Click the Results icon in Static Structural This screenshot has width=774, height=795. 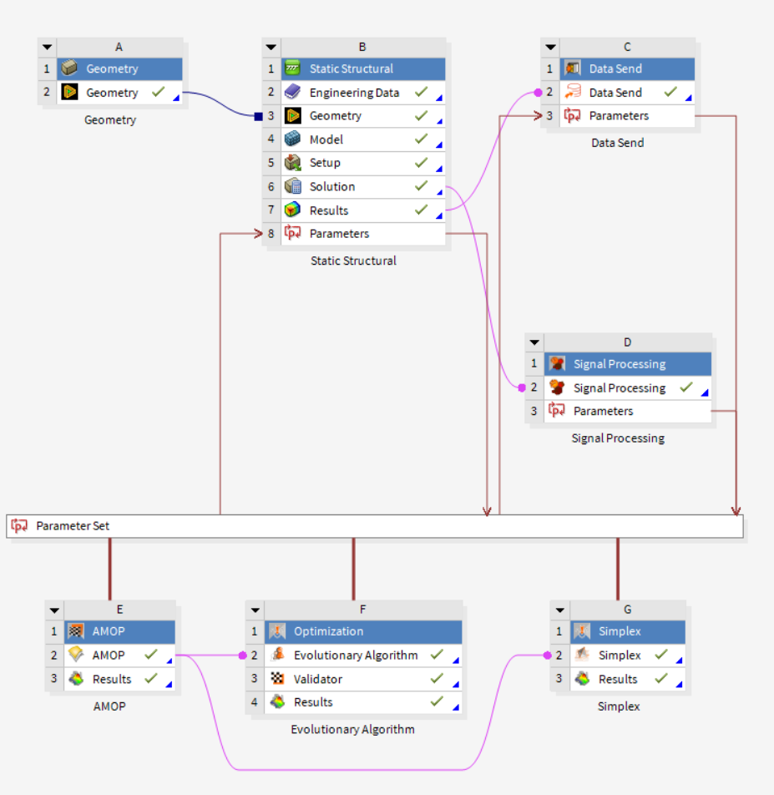pyautogui.click(x=292, y=210)
